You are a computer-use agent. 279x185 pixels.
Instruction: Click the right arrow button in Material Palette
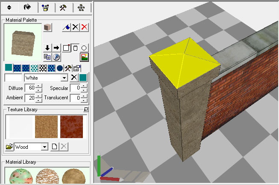coord(56,48)
